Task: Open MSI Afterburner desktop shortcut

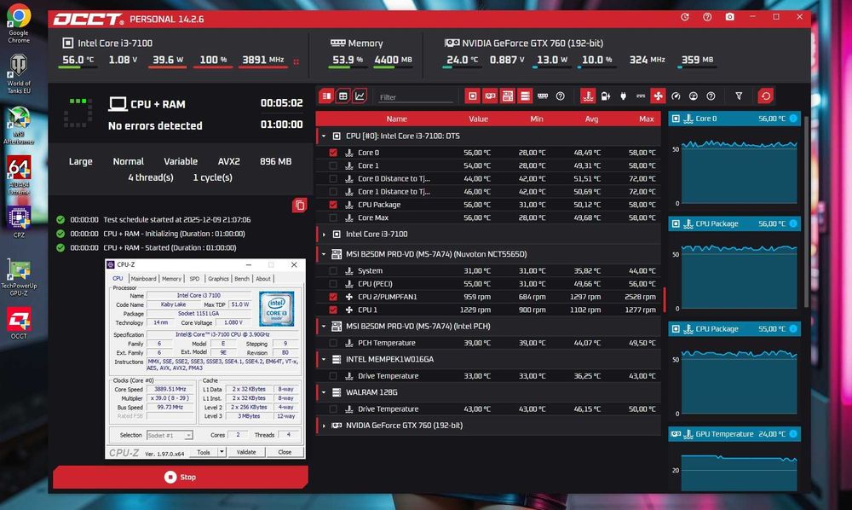Action: 19,125
